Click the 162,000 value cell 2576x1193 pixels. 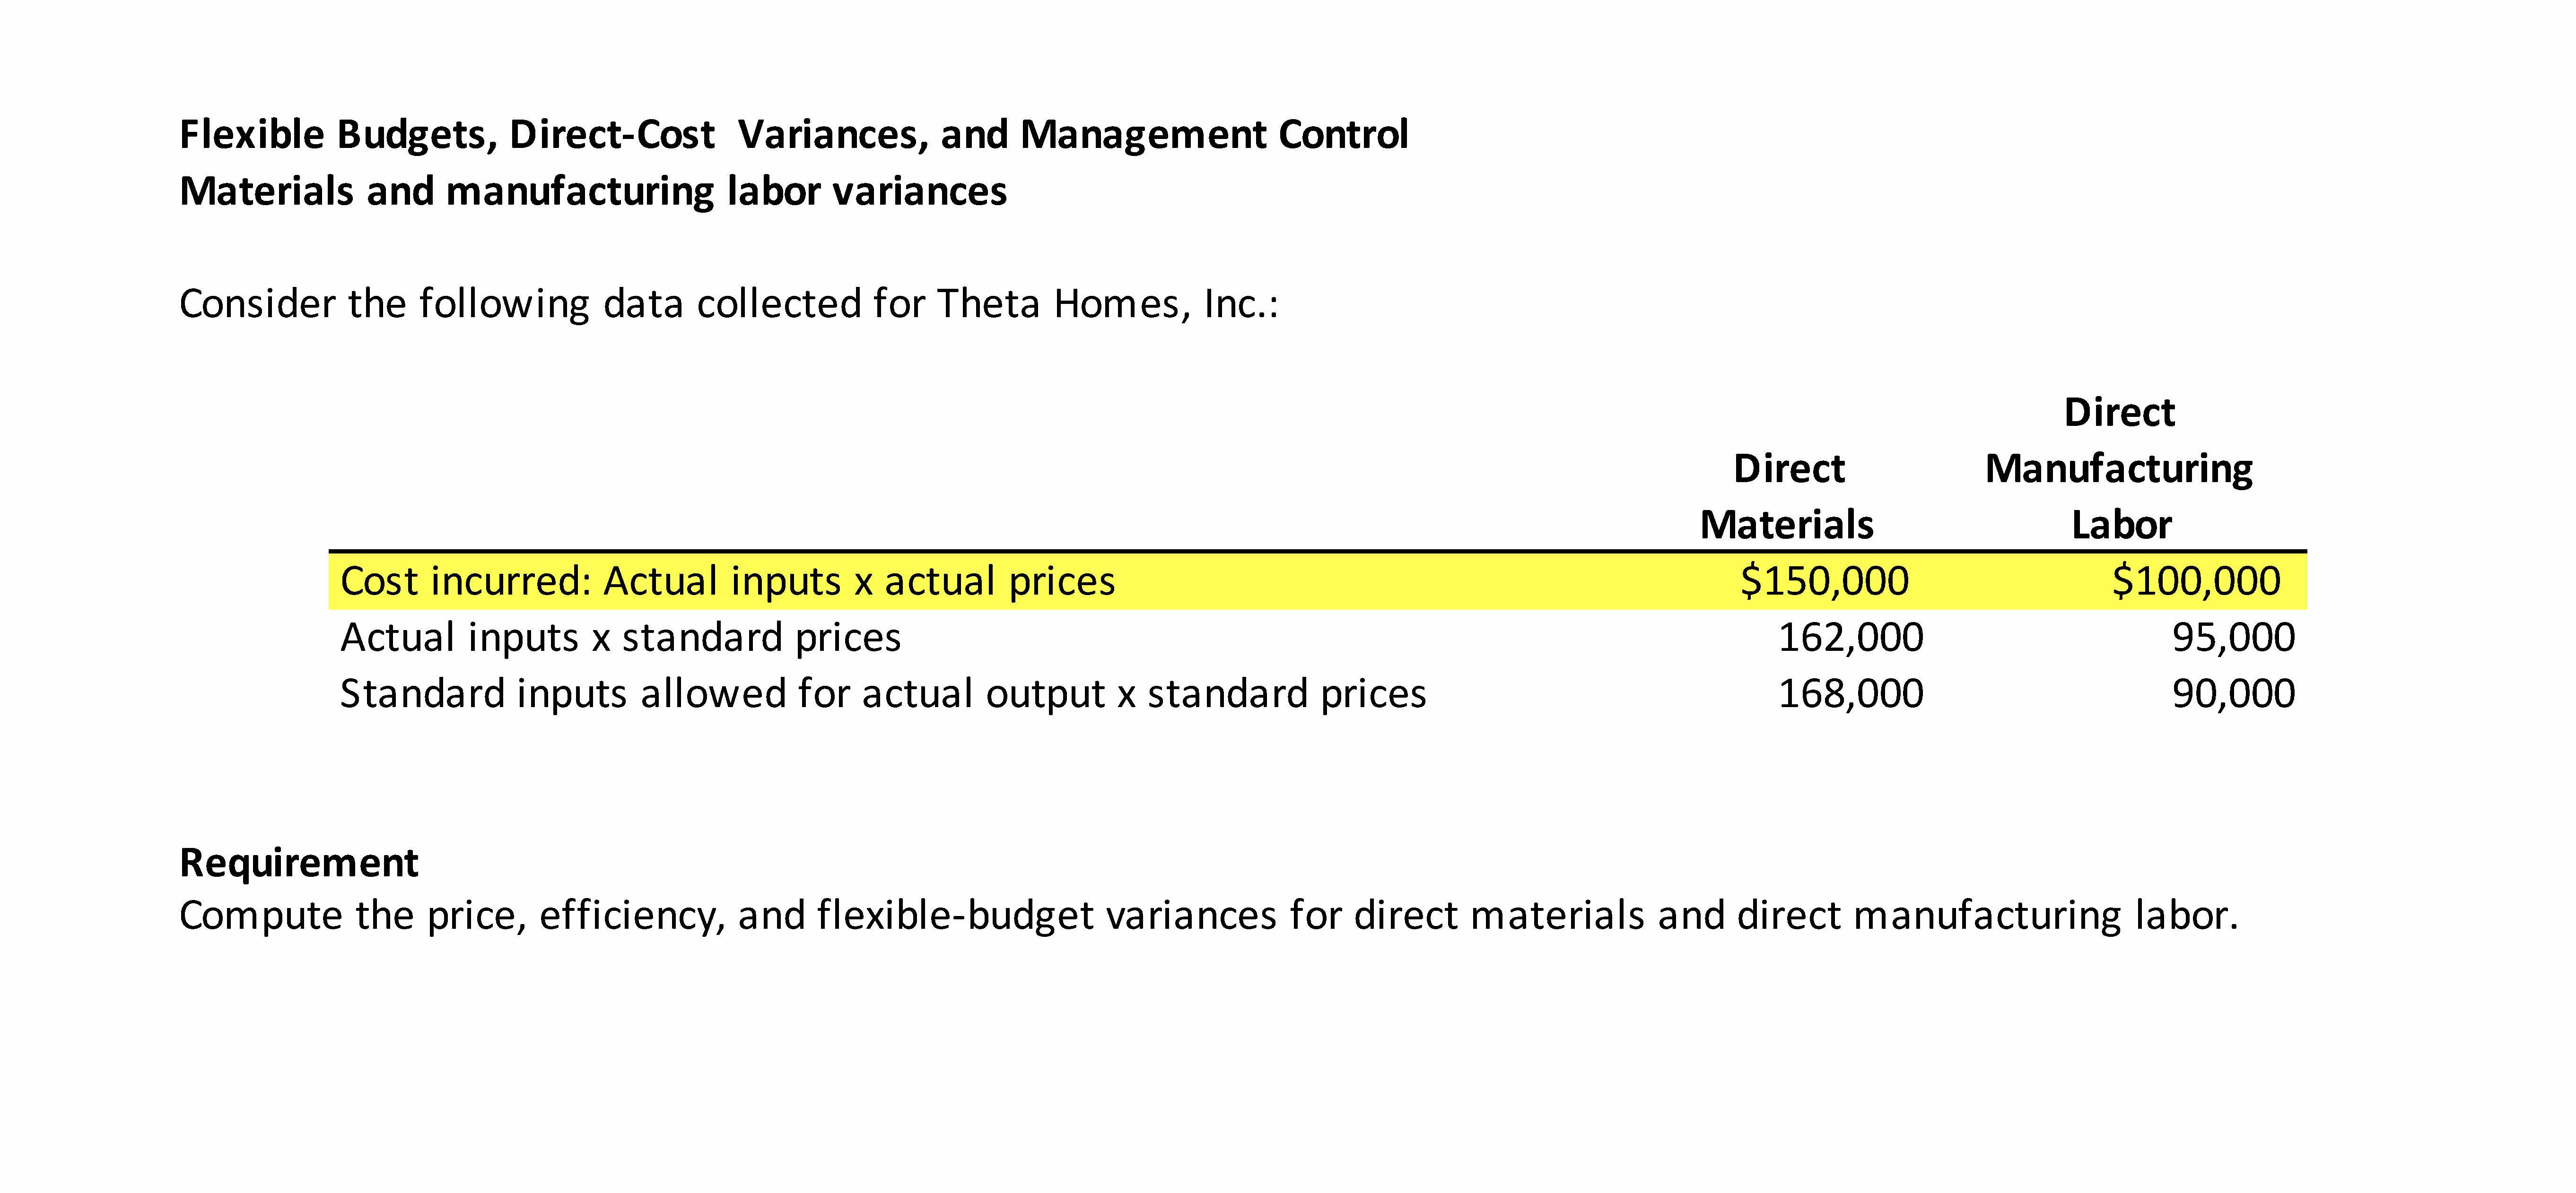[x=1850, y=638]
